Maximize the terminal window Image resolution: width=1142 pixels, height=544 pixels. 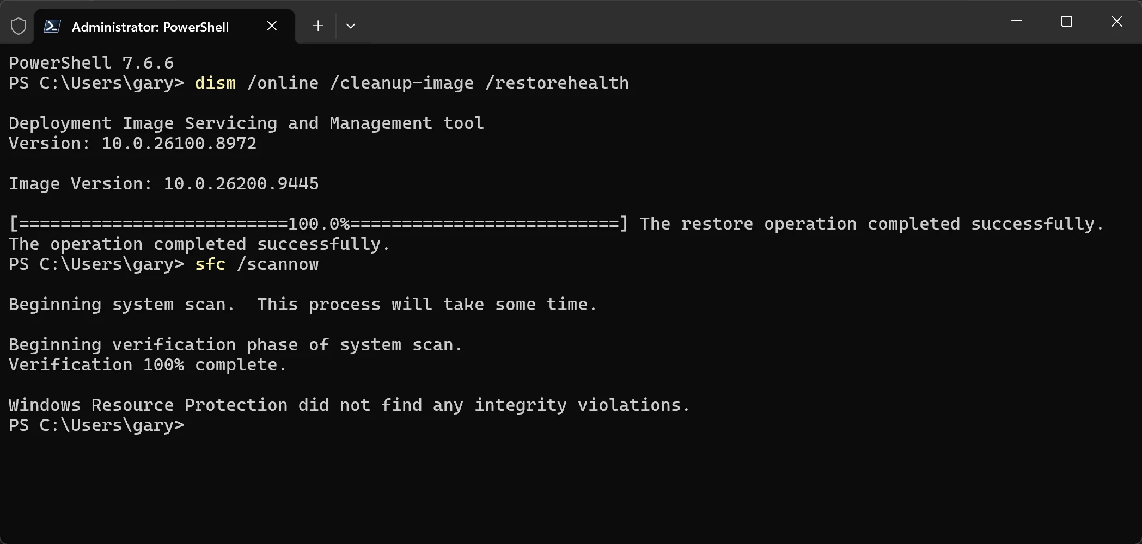1067,22
